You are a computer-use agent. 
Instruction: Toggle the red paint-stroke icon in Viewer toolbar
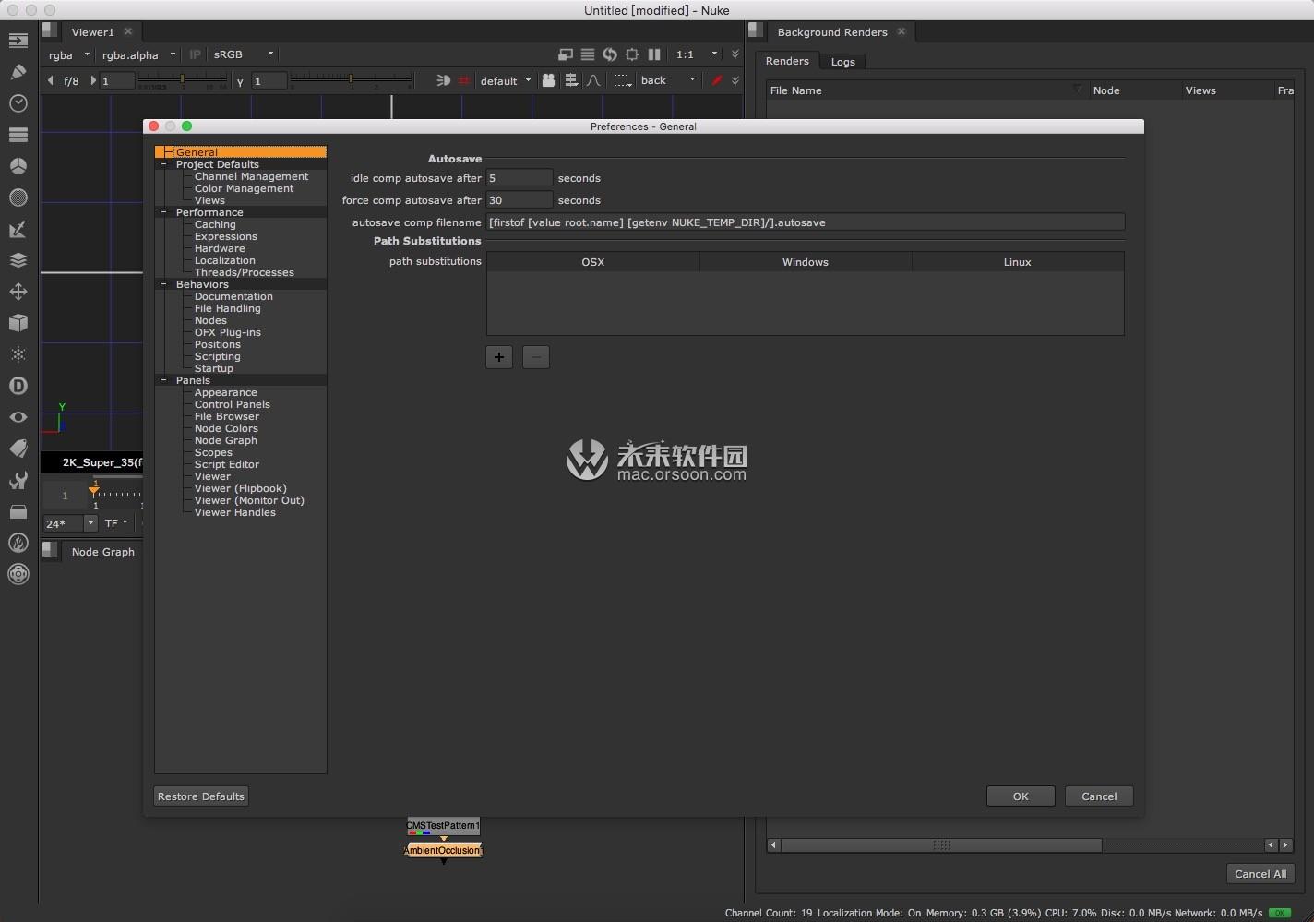coord(716,80)
